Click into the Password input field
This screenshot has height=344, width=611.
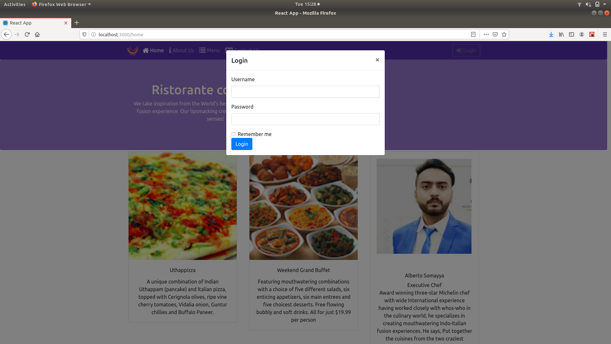tap(305, 119)
